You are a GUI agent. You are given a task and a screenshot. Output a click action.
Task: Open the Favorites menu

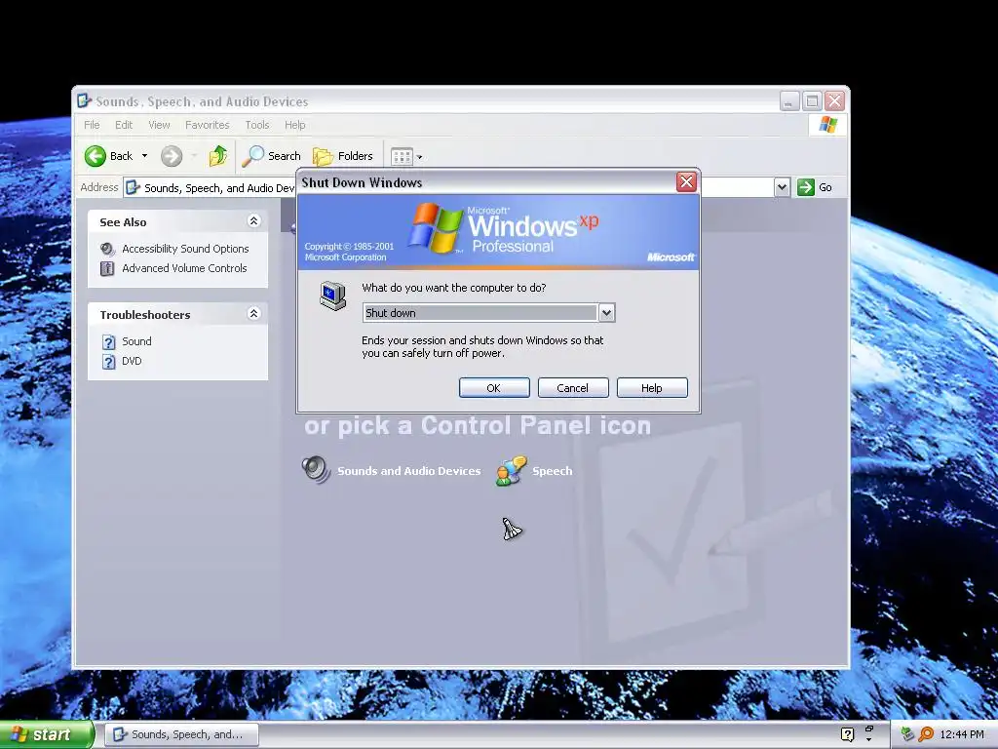pyautogui.click(x=207, y=125)
